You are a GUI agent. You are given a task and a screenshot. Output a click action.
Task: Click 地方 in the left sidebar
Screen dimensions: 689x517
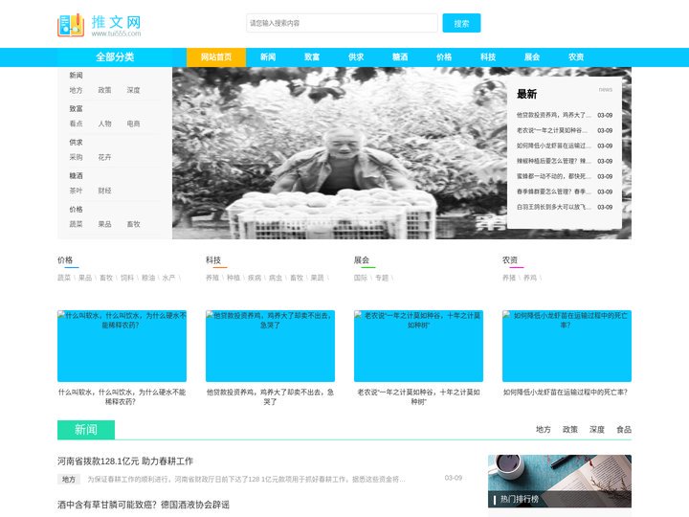(76, 90)
